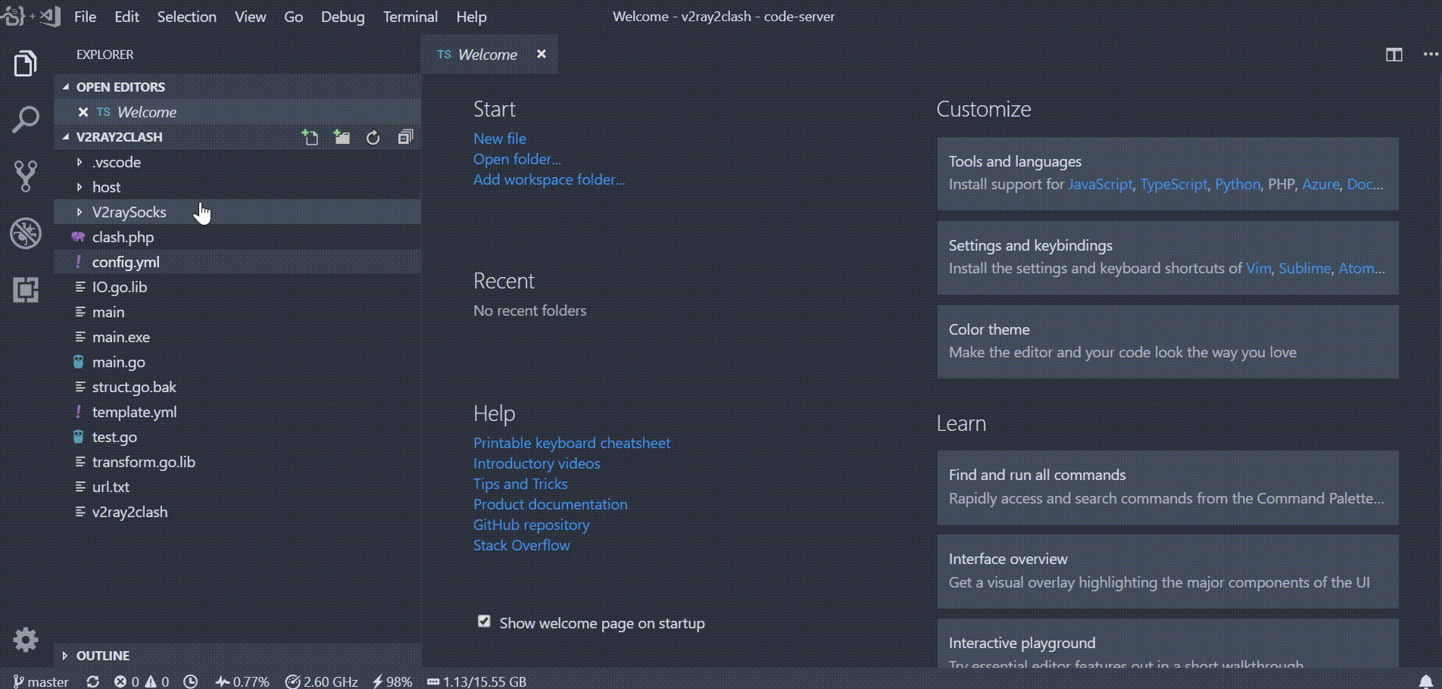Open the Source Control view

(x=26, y=176)
